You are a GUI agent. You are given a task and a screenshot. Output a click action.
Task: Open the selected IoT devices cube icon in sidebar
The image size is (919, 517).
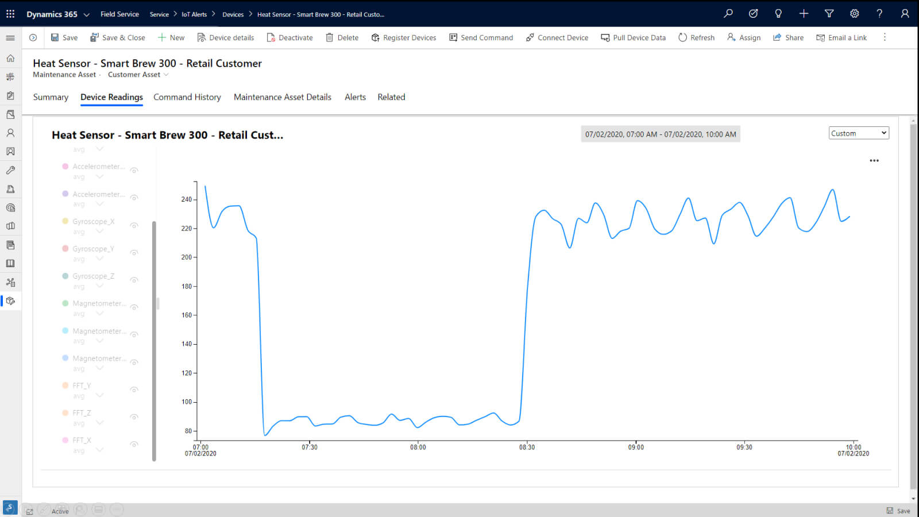[x=10, y=301]
